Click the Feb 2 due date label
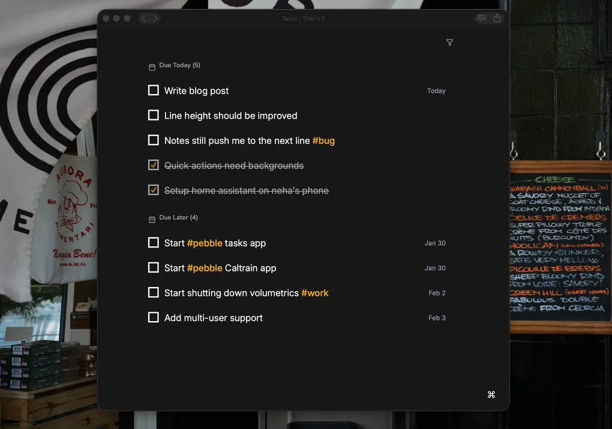 coord(437,293)
